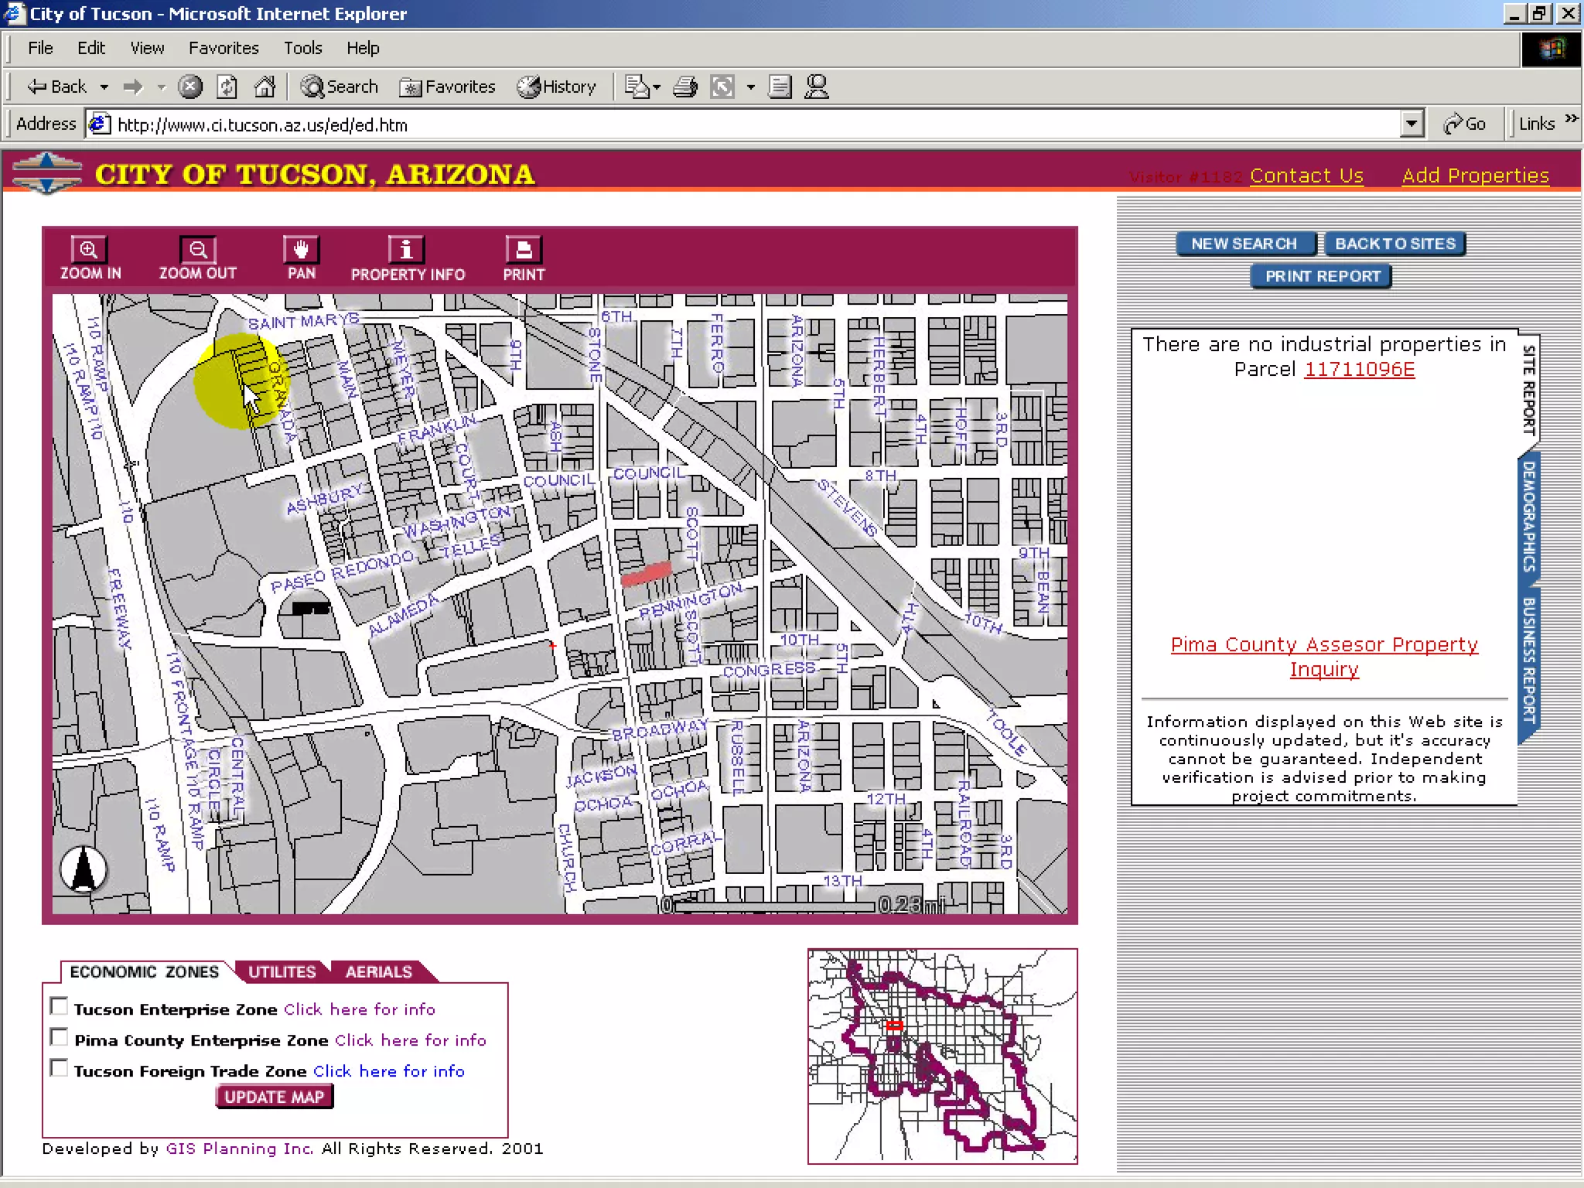Click the Messenger toolbar icon

tap(816, 87)
